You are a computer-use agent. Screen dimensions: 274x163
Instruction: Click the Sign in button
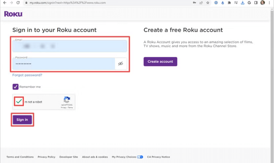(x=22, y=120)
